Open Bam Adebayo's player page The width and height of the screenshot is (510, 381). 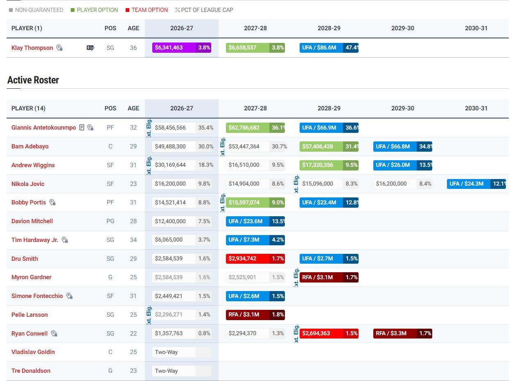coord(30,146)
